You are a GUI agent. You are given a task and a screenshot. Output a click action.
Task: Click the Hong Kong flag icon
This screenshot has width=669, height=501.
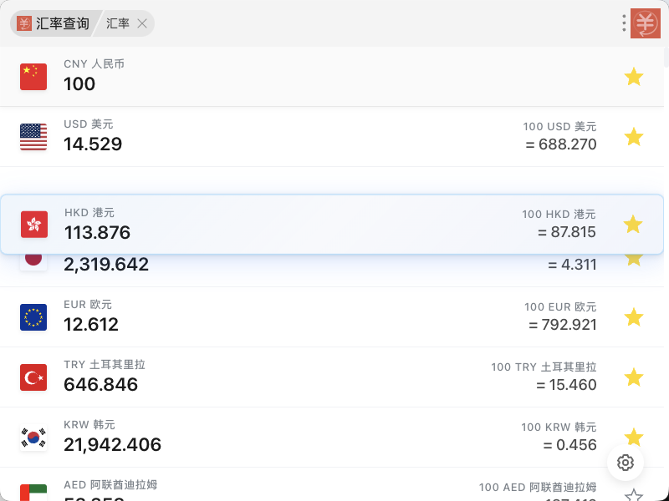click(34, 225)
